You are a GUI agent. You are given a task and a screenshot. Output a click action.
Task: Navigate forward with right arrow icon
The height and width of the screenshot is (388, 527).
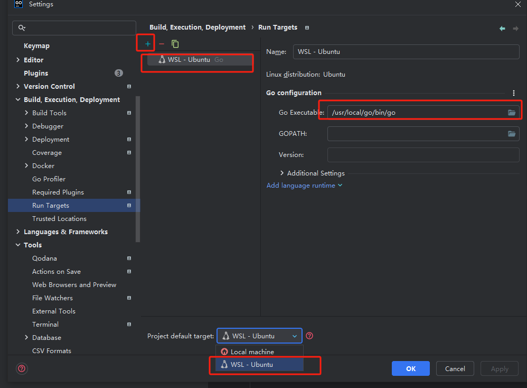click(x=515, y=29)
